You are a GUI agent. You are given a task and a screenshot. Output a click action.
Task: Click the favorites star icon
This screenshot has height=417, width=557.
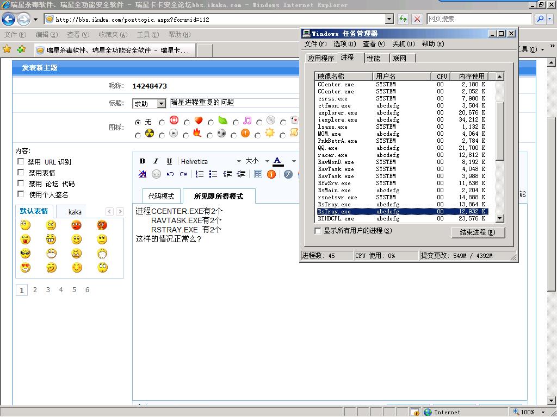click(7, 49)
